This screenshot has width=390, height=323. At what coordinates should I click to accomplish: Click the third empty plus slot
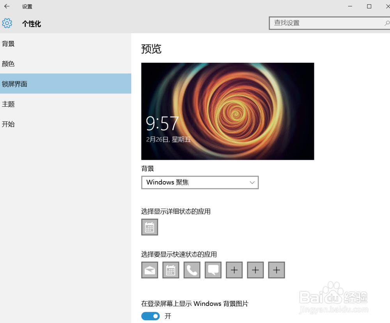pyautogui.click(x=277, y=270)
